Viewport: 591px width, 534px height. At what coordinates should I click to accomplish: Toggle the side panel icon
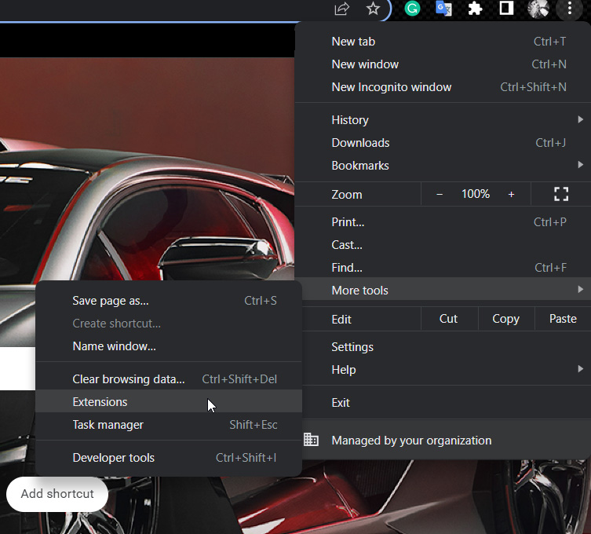click(506, 8)
